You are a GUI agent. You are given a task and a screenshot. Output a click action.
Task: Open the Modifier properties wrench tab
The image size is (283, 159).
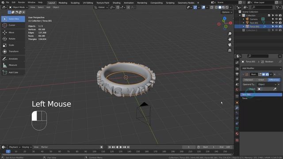[237, 108]
